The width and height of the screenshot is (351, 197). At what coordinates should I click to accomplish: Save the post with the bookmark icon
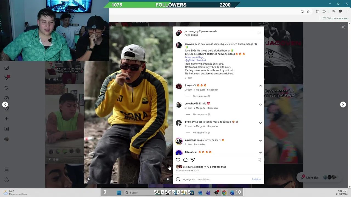259,160
